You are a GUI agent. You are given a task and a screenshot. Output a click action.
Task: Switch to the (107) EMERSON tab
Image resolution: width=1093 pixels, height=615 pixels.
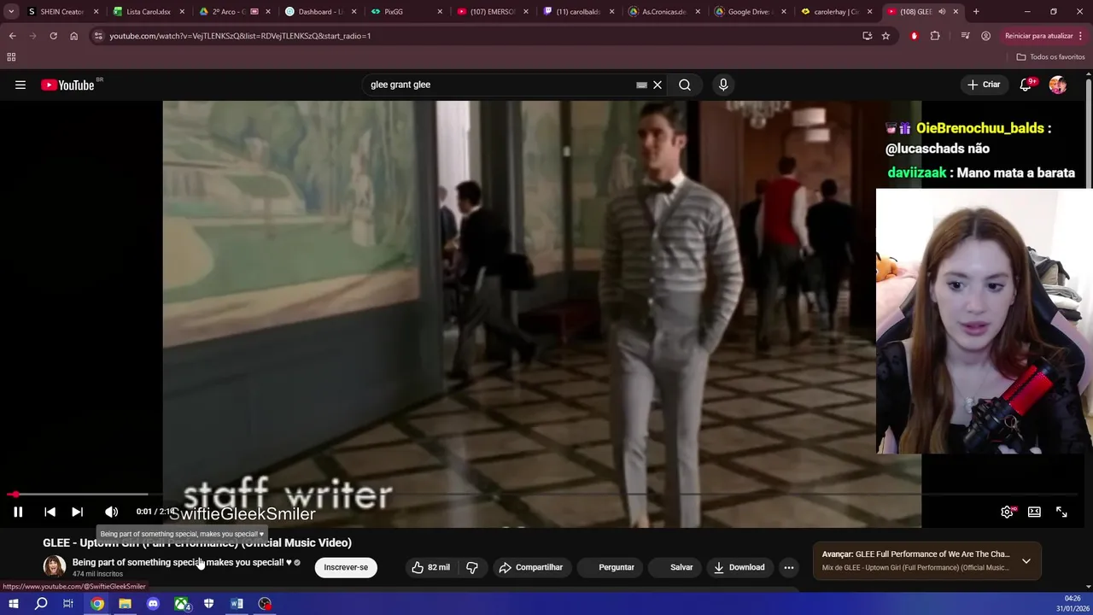[492, 12]
